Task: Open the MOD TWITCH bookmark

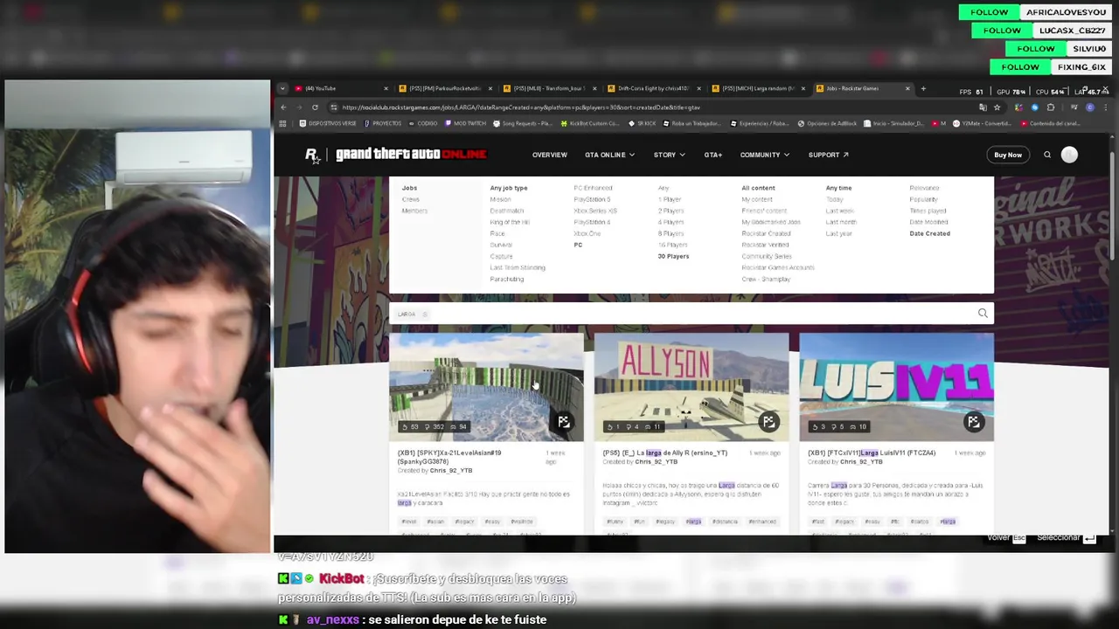Action: (465, 123)
